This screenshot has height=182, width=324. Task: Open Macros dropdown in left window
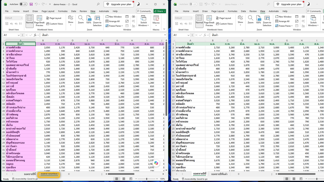pos(156,20)
